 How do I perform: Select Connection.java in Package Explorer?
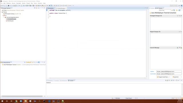click(11, 19)
